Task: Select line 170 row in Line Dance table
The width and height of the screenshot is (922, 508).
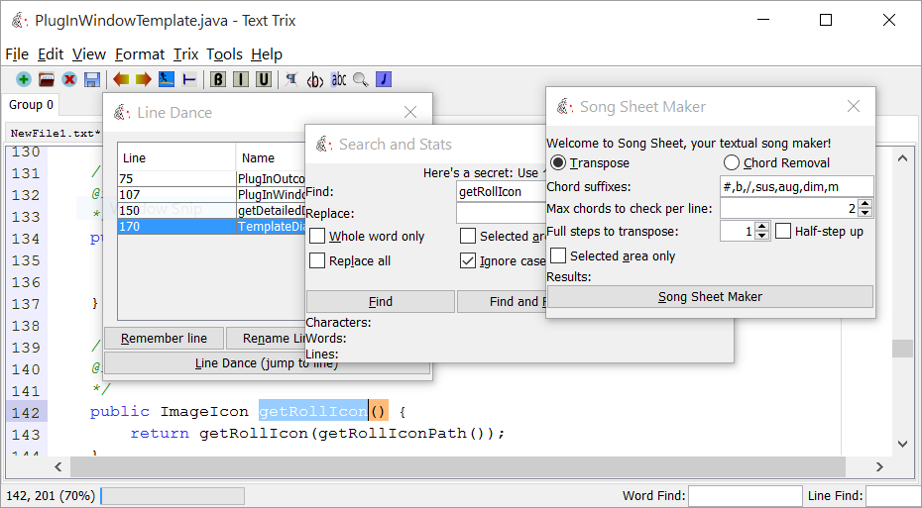Action: pyautogui.click(x=210, y=226)
